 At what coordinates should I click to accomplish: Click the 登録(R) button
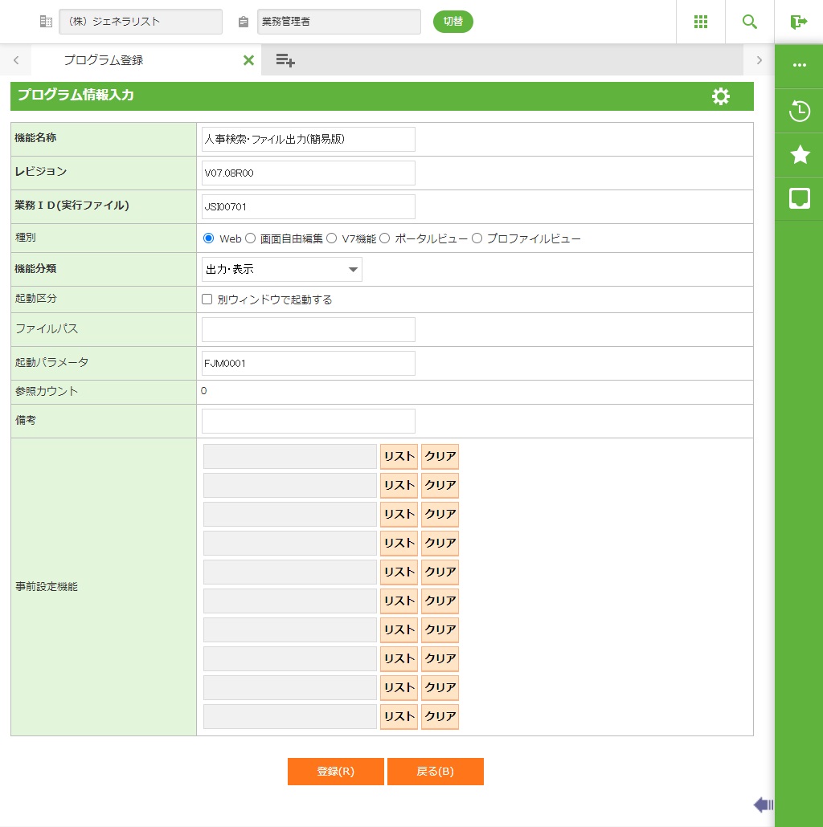click(x=335, y=772)
